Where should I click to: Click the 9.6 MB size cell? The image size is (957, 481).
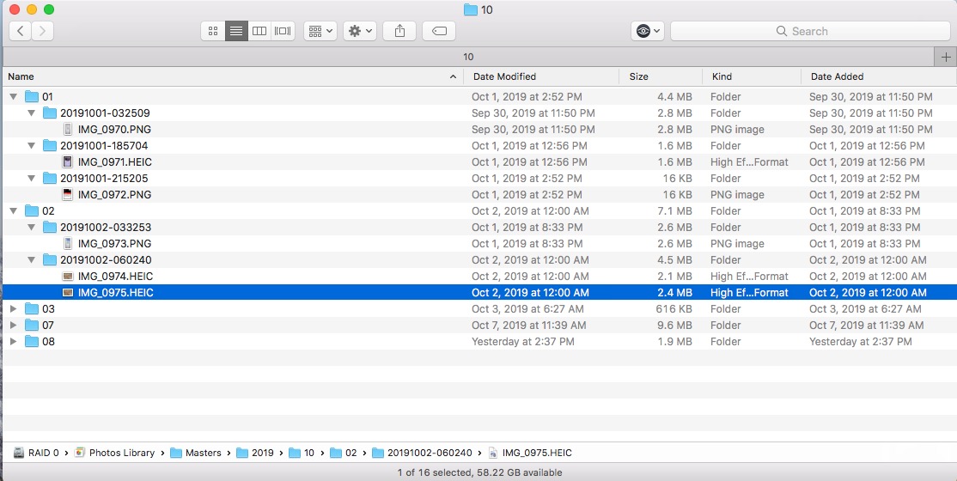click(674, 326)
